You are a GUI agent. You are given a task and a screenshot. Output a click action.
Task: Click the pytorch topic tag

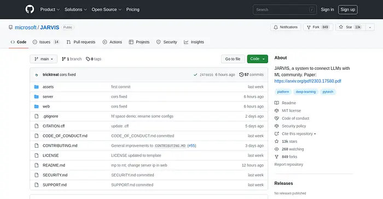328,92
